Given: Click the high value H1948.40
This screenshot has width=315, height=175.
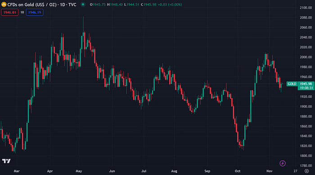Looking at the screenshot, I should (x=115, y=5).
